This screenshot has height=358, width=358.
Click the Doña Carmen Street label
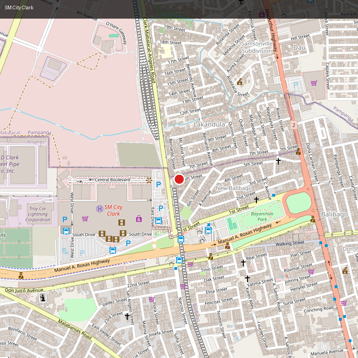pos(312,162)
